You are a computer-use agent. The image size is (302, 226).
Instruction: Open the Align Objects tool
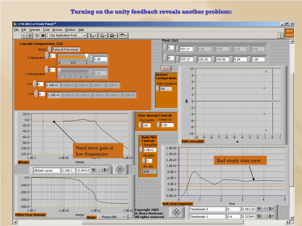tap(93, 35)
